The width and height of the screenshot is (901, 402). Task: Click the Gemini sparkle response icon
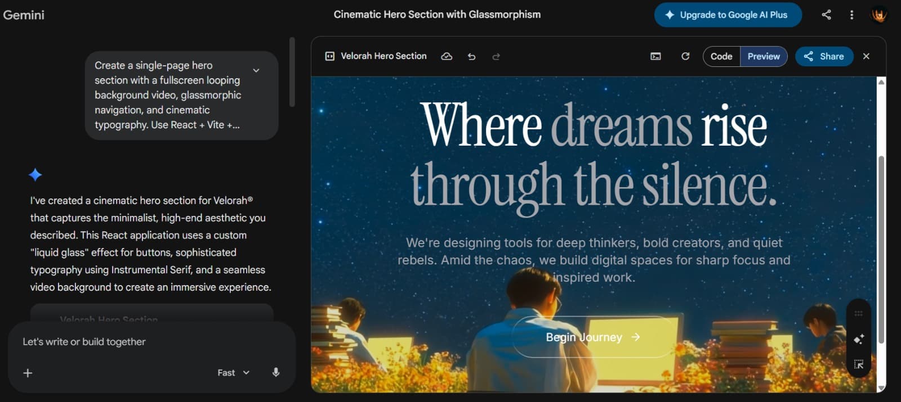point(35,175)
